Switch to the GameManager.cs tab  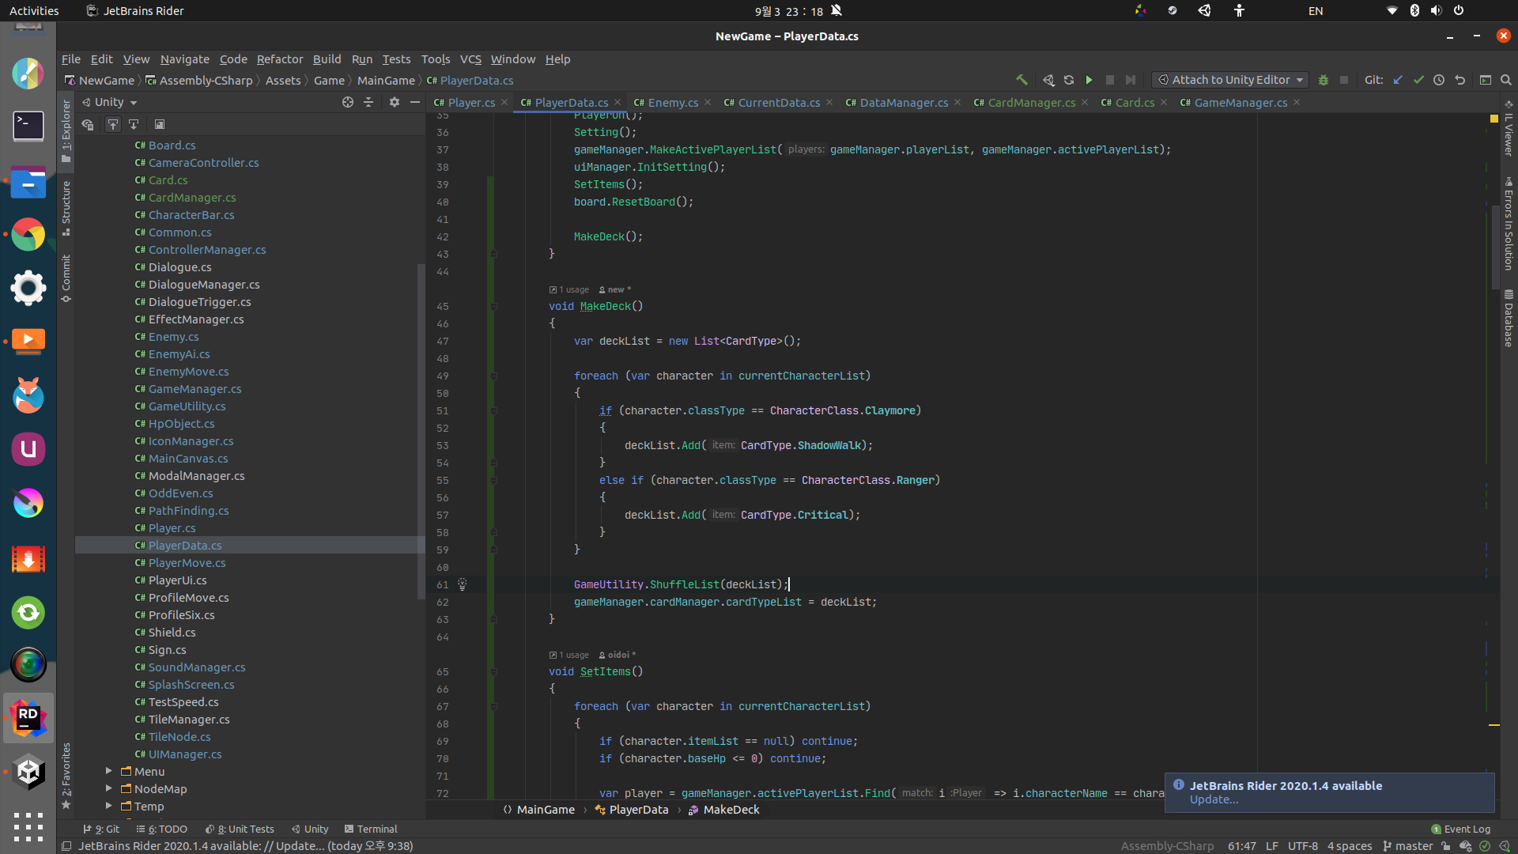tap(1240, 103)
